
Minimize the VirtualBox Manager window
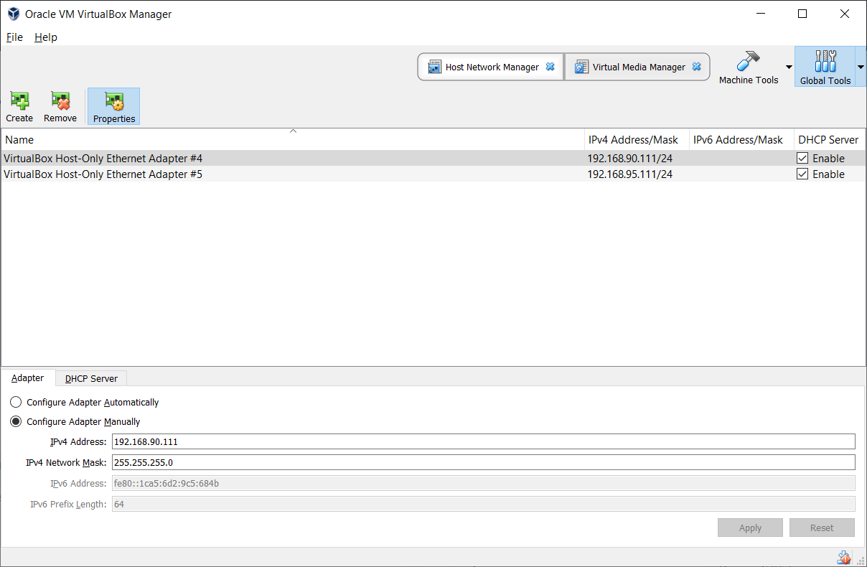pyautogui.click(x=761, y=14)
